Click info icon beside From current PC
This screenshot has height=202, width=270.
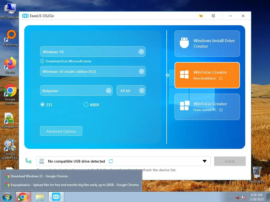click(x=221, y=110)
